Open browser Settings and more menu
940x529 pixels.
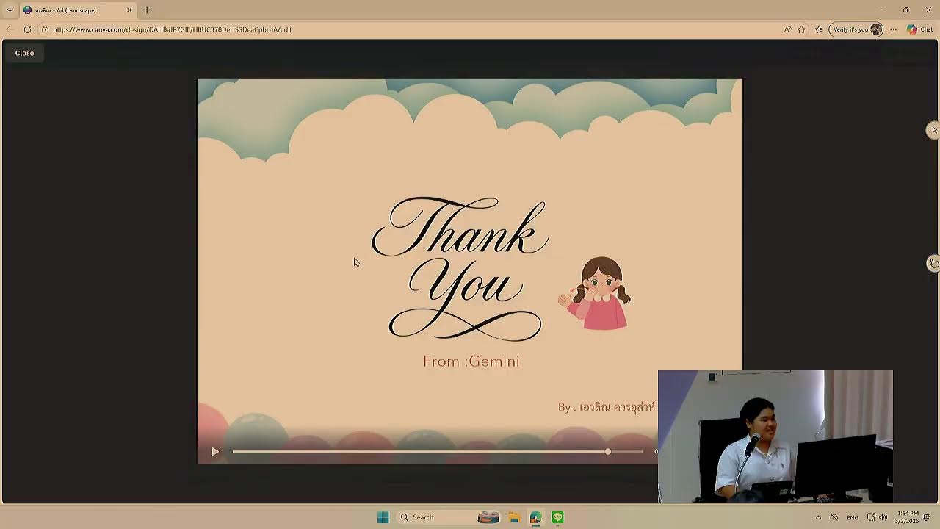[x=893, y=29]
